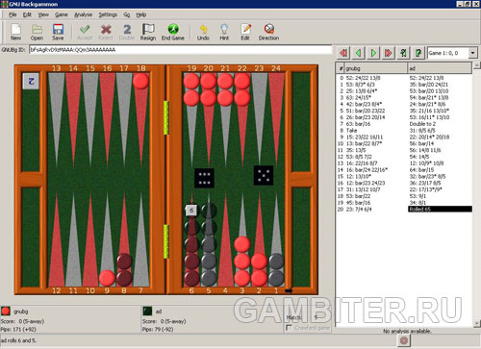Viewport: 481px width, 349px height.
Task: Select move '23: 7/4 6/4' in row 20
Action: 359,210
